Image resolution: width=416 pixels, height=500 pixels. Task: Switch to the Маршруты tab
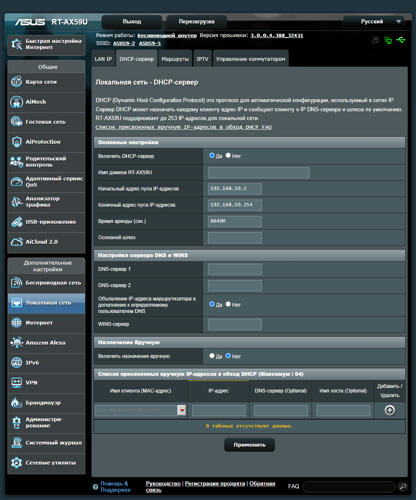(175, 59)
